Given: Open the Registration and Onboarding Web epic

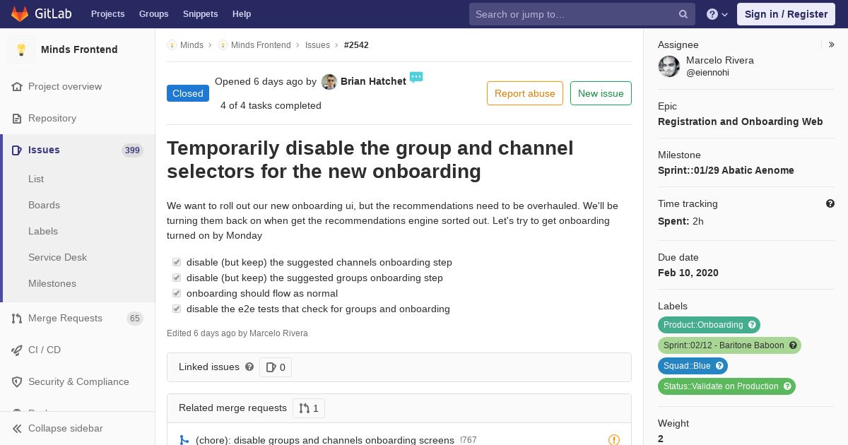Looking at the screenshot, I should point(740,121).
